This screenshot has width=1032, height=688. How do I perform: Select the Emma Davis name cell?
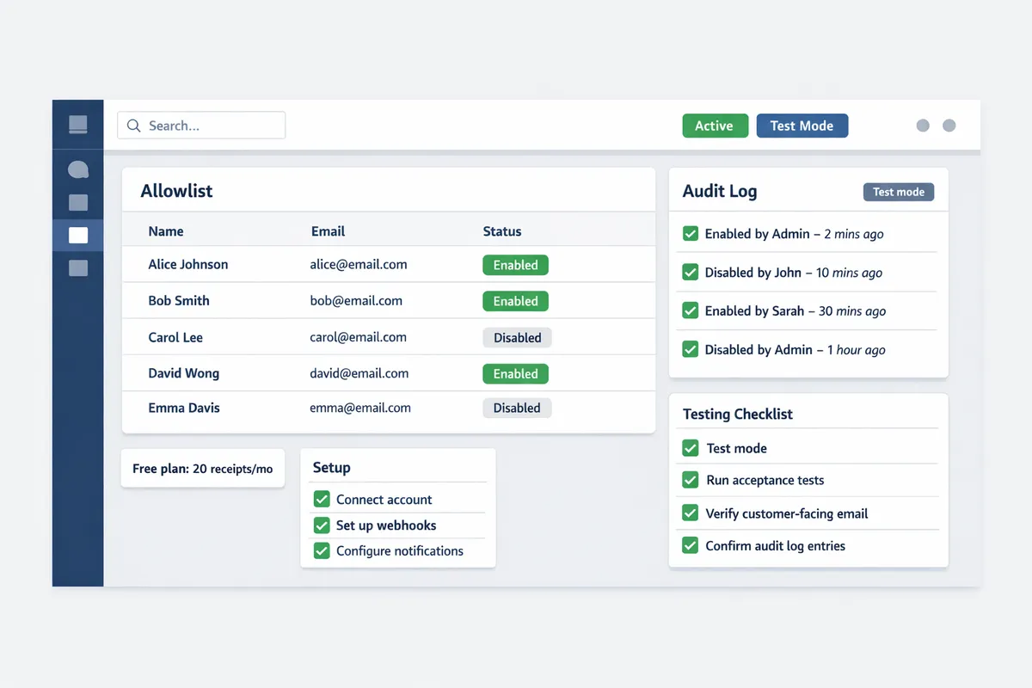pos(184,408)
